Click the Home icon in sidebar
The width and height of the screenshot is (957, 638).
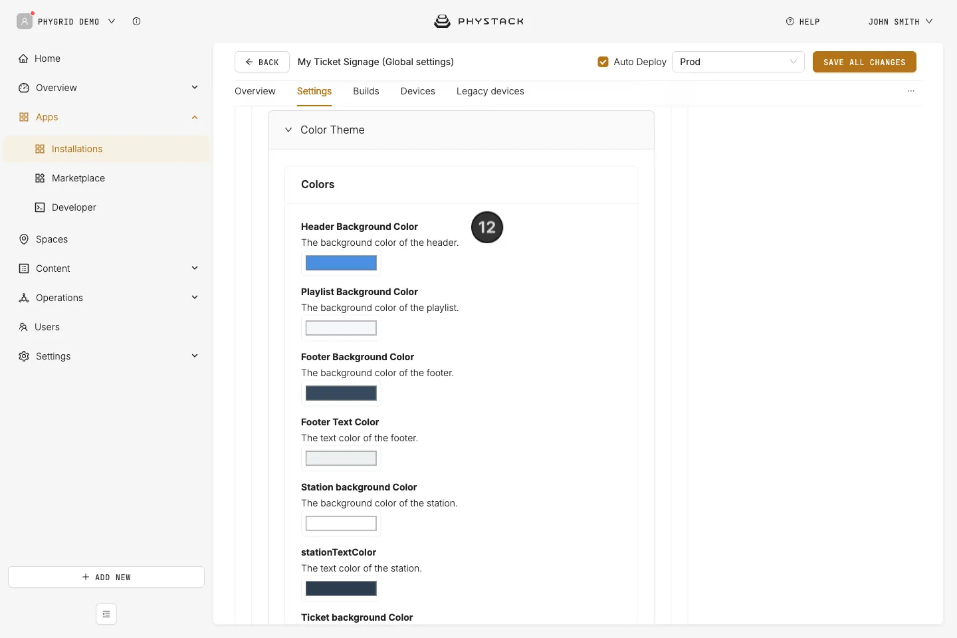click(23, 58)
